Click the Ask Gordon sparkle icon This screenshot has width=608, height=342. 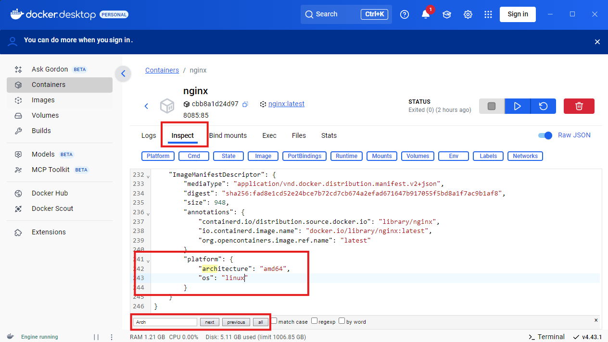point(18,69)
